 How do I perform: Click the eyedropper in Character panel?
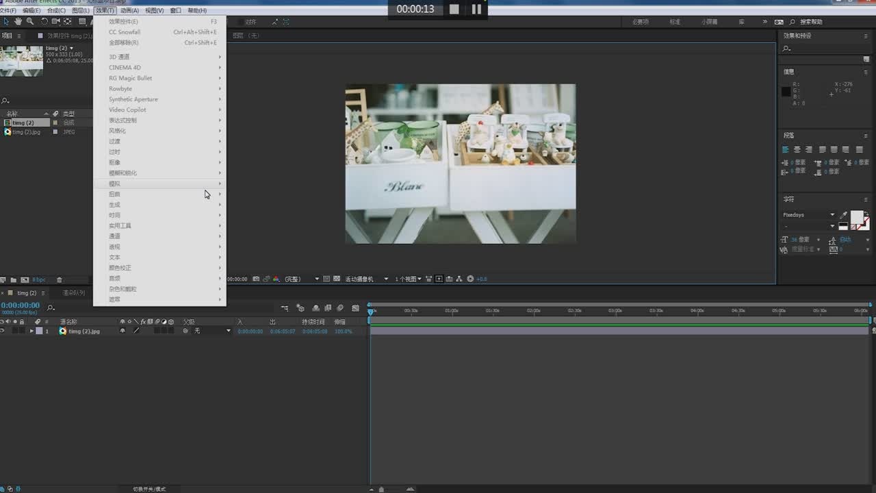pos(844,215)
